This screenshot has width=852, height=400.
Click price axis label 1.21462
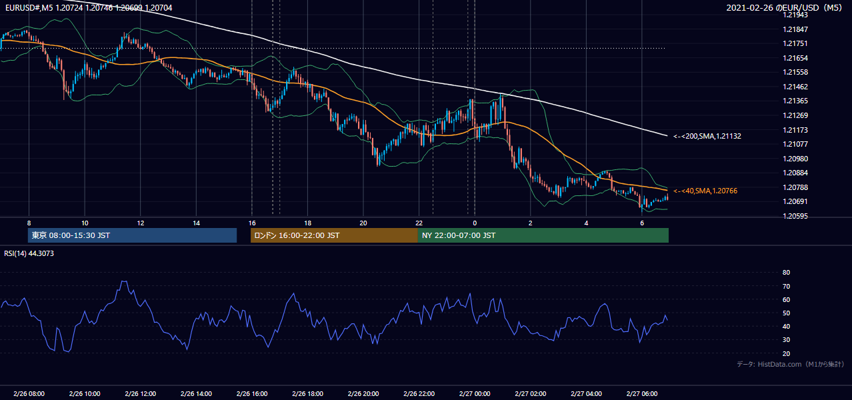[x=795, y=87]
